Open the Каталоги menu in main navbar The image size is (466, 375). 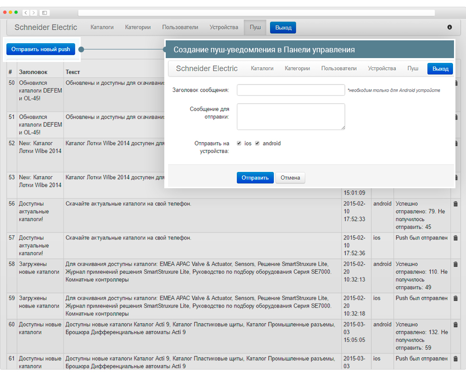click(102, 27)
